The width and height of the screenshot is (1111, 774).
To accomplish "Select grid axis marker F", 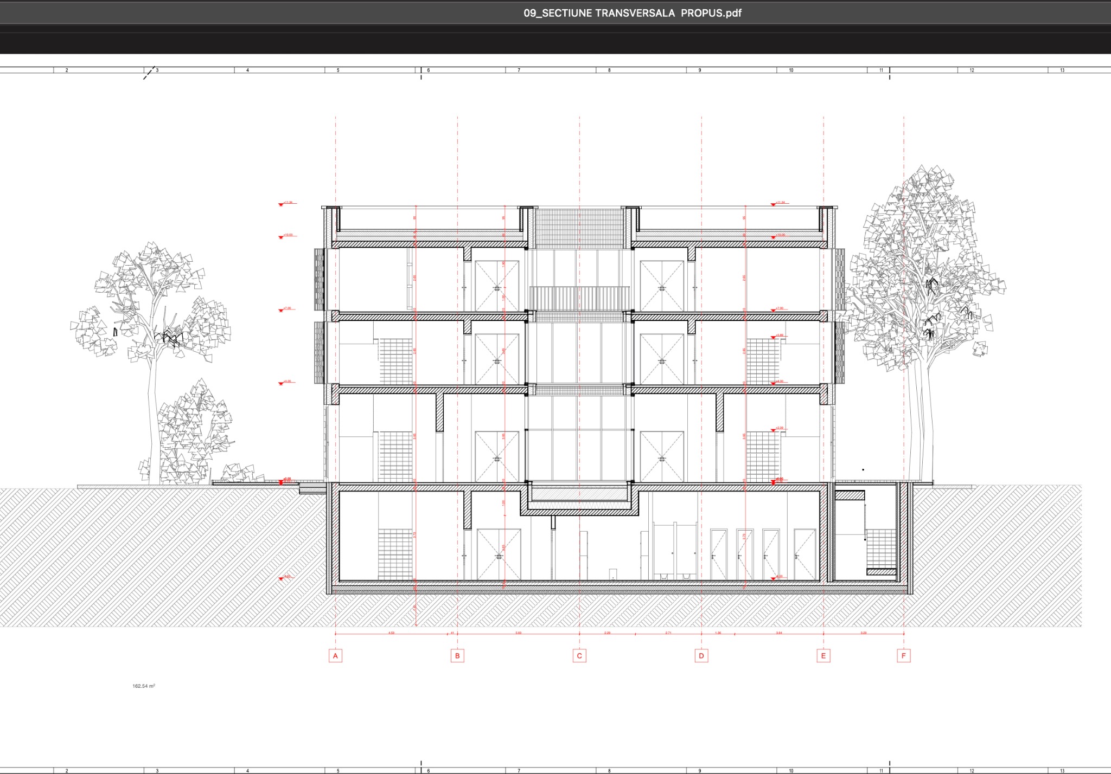I will coord(904,656).
